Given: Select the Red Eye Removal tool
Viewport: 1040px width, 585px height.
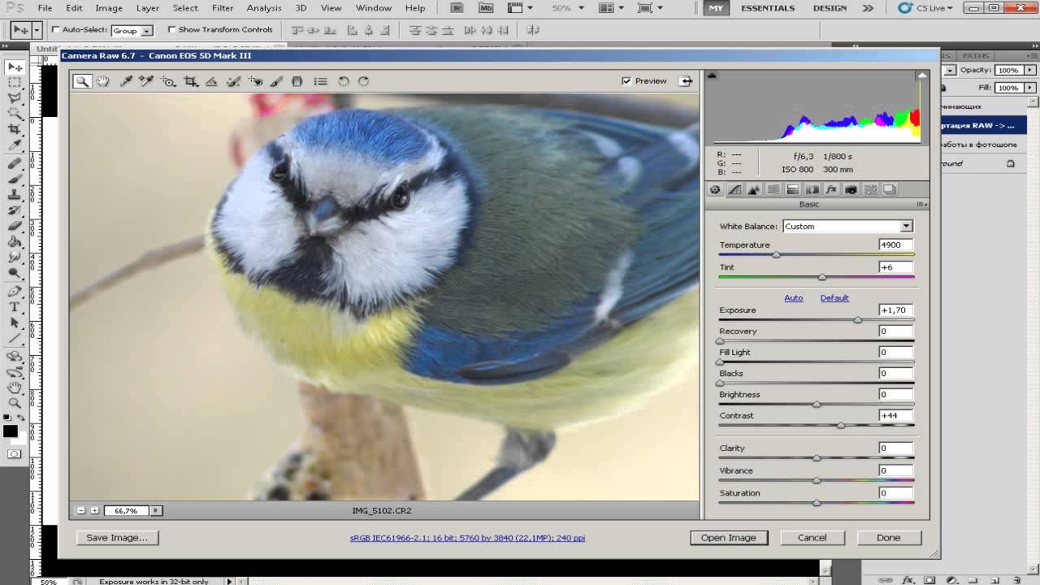Looking at the screenshot, I should tap(255, 81).
